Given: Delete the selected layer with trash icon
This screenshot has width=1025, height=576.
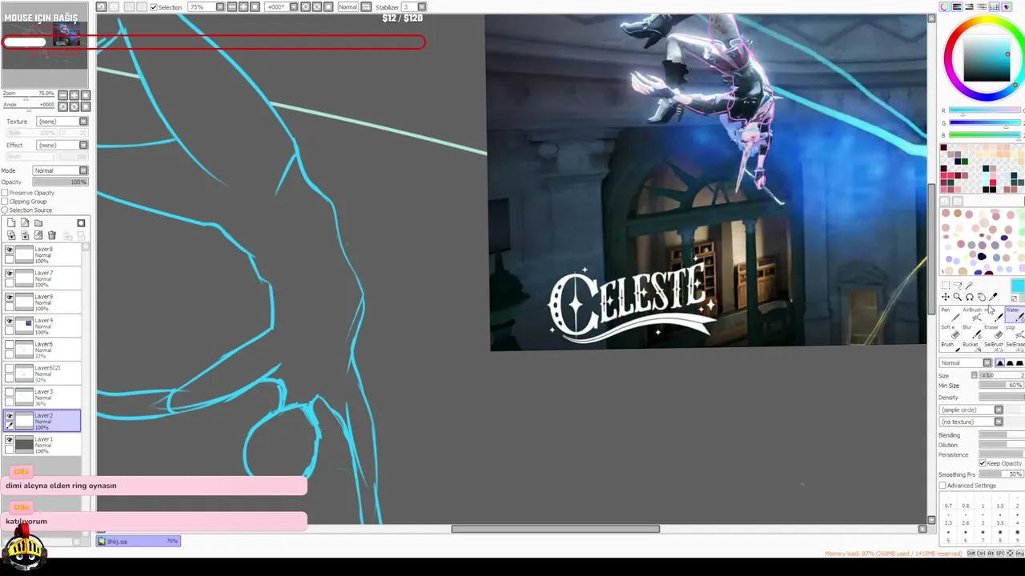Looking at the screenshot, I should [x=52, y=235].
